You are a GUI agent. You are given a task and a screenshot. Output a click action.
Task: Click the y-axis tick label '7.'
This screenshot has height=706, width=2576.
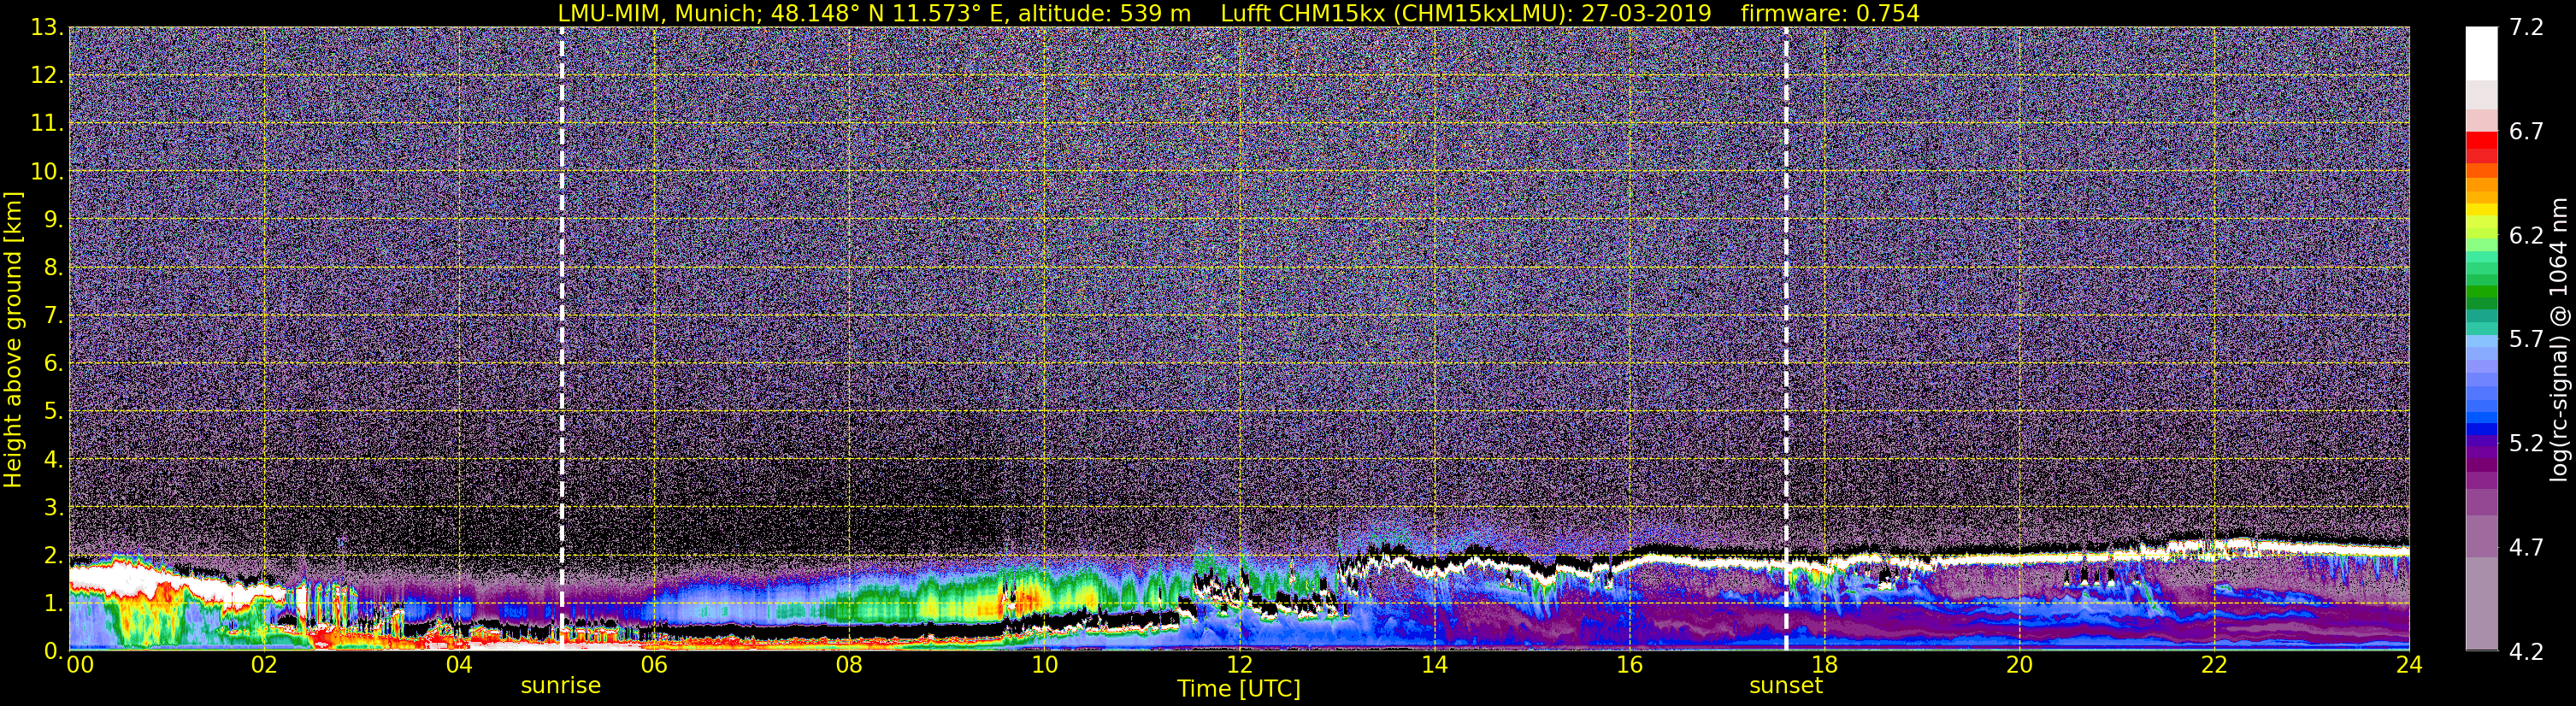tap(53, 316)
